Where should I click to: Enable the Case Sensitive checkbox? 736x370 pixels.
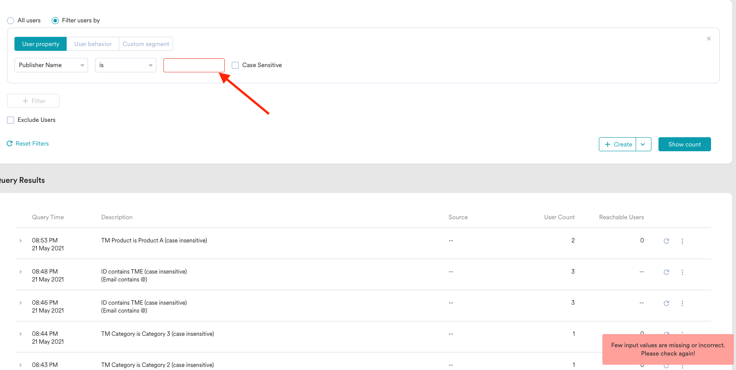[235, 65]
